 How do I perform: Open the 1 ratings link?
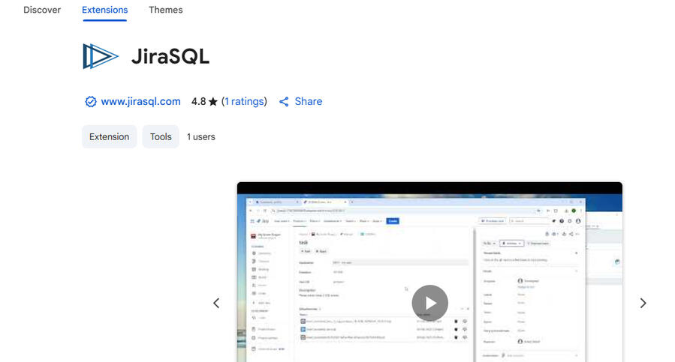[x=244, y=101]
